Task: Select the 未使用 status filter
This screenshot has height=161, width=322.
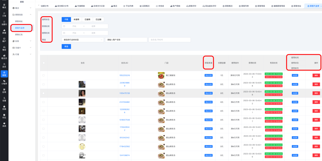Action: tap(77, 19)
